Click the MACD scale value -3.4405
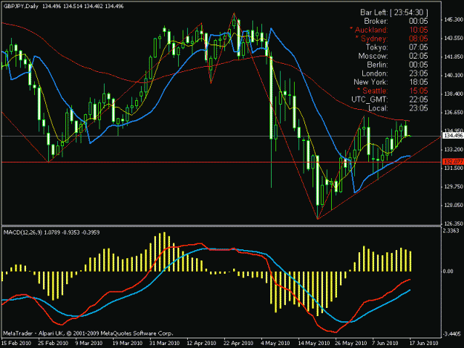The height and width of the screenshot is (348, 464). coord(452,334)
